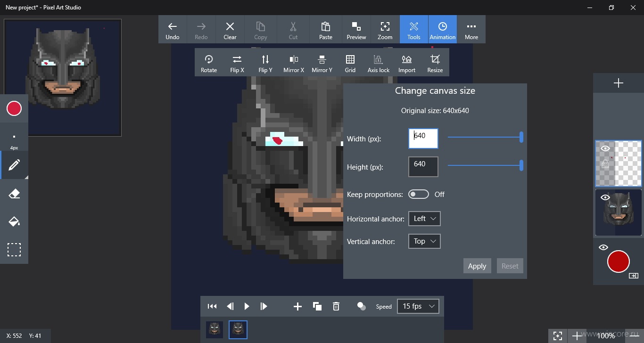This screenshot has width=644, height=343.
Task: Select the rectangular Selection tool
Action: coord(14,250)
